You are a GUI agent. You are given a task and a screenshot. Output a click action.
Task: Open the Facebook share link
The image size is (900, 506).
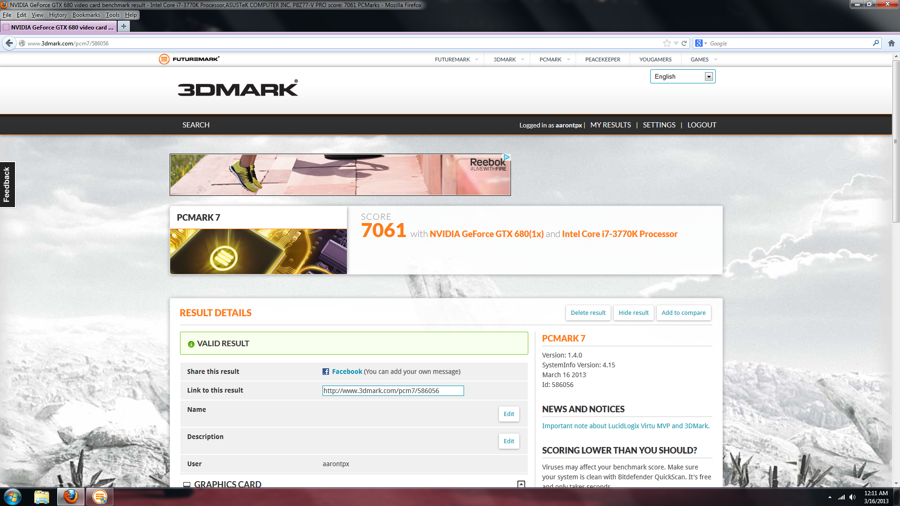point(347,372)
